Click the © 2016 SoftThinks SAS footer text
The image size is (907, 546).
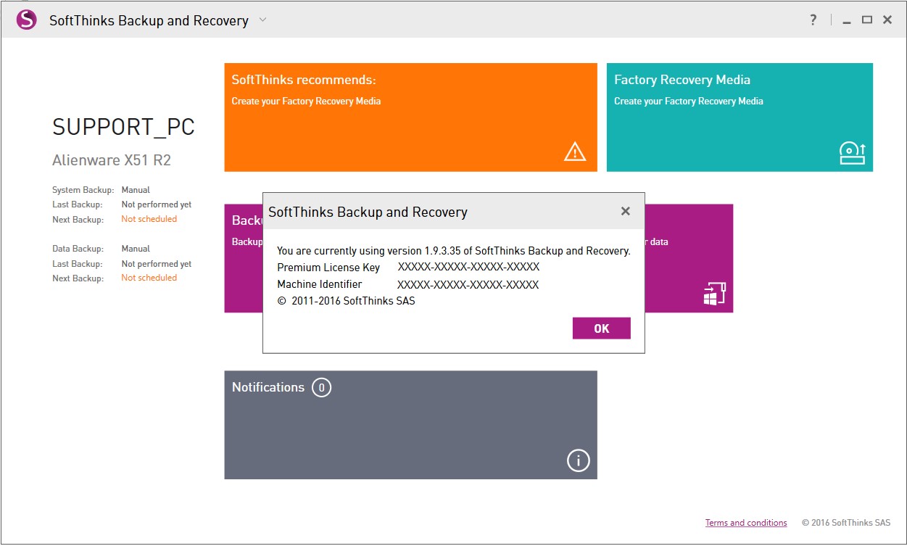coord(846,523)
